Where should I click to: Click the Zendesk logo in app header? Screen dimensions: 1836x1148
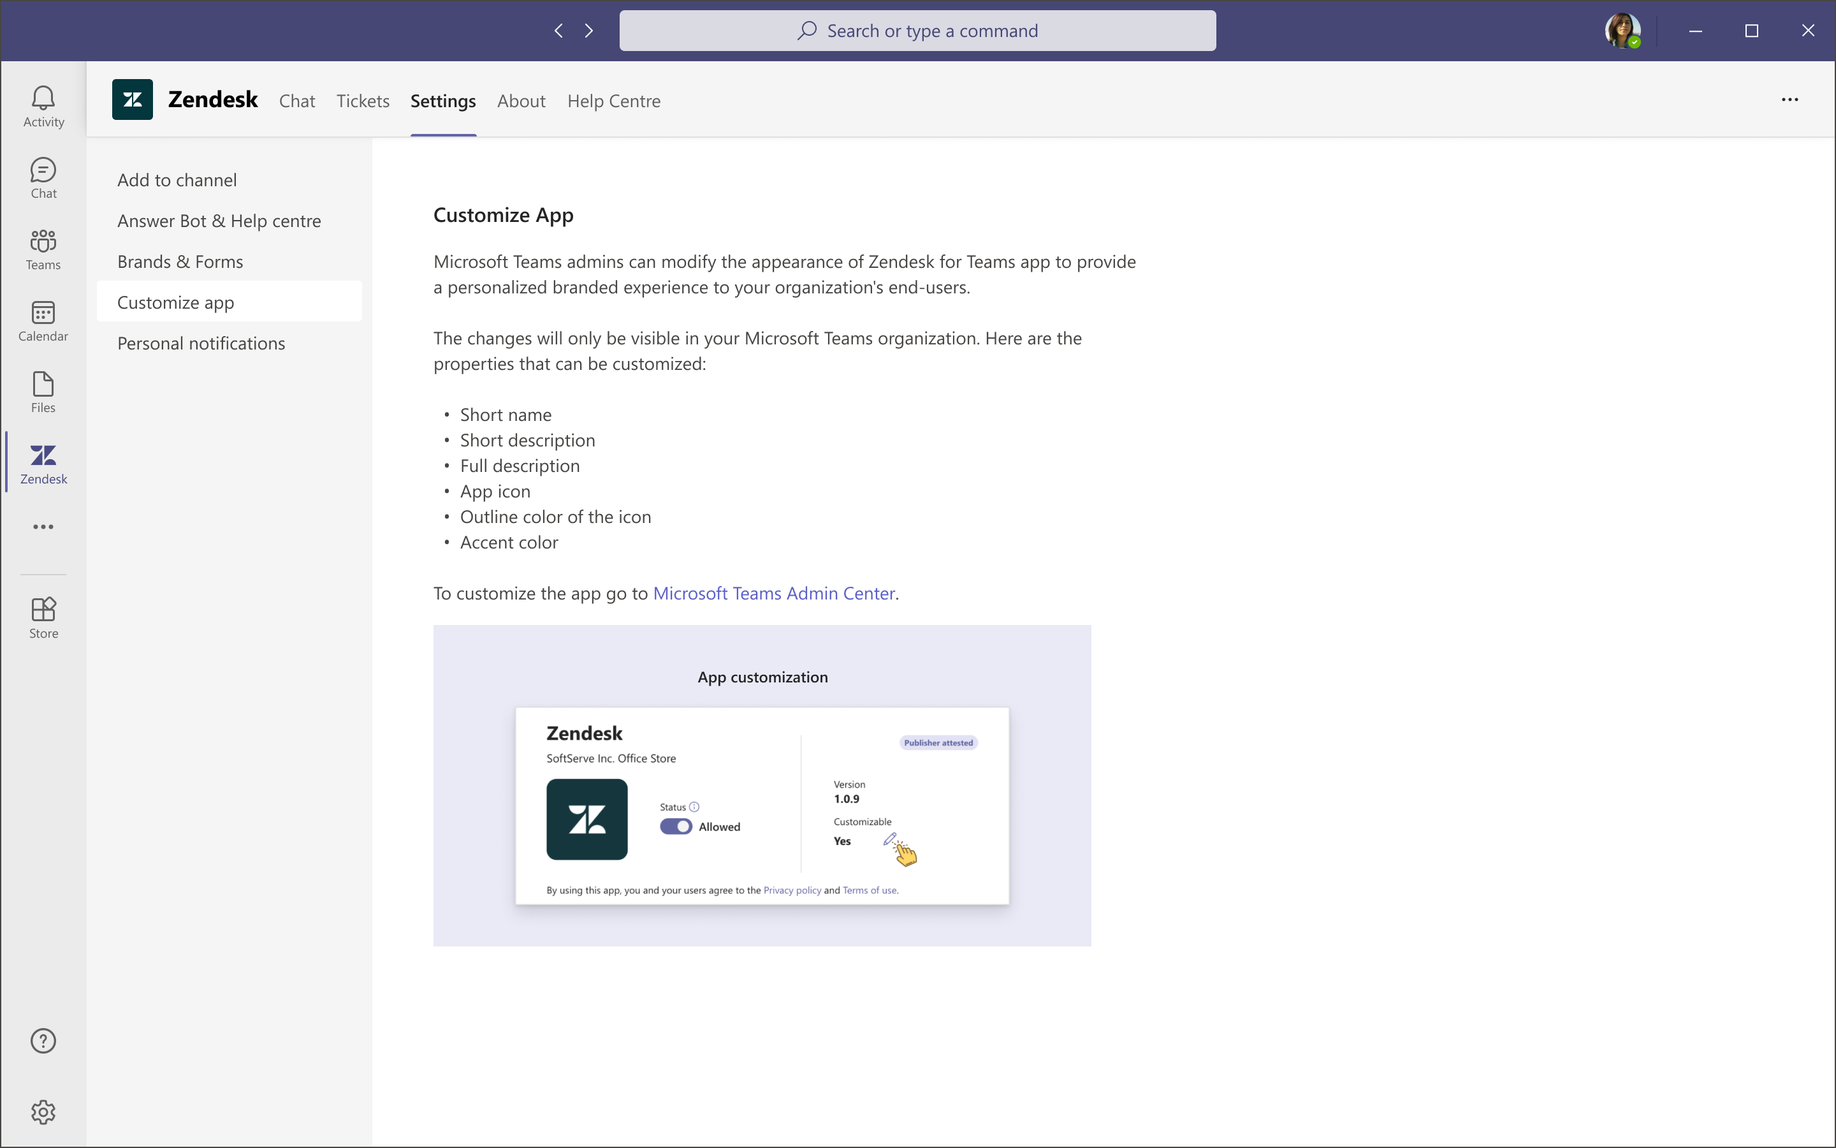tap(132, 99)
